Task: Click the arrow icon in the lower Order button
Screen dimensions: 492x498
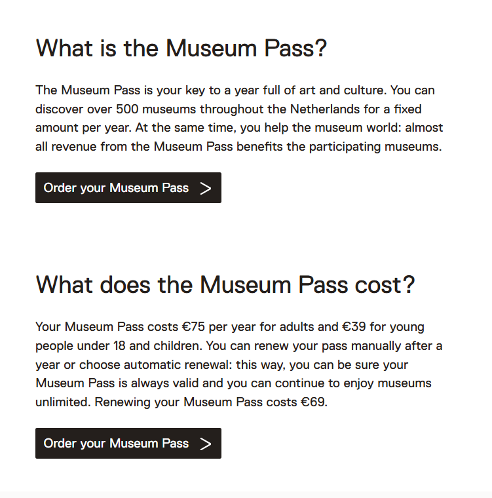Action: click(206, 444)
